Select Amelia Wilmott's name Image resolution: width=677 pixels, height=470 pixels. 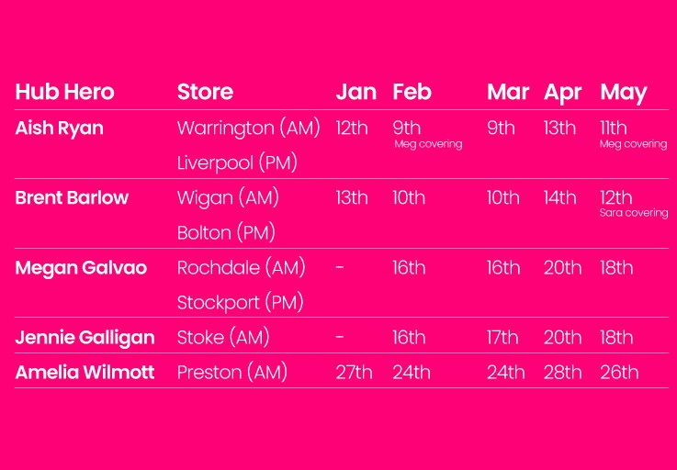85,373
